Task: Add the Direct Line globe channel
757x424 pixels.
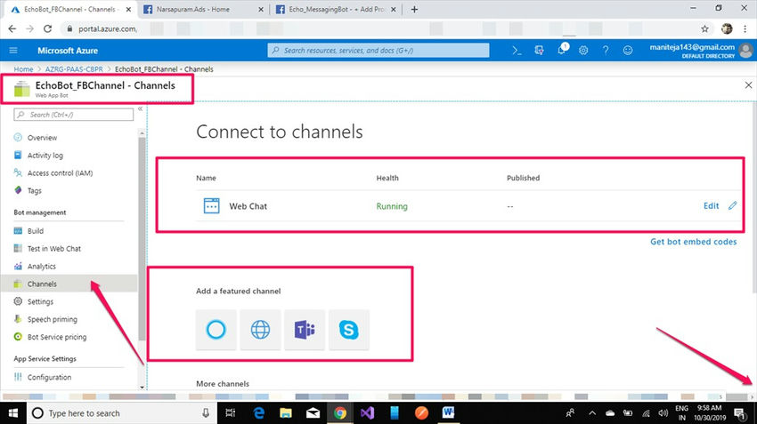Action: click(x=260, y=330)
